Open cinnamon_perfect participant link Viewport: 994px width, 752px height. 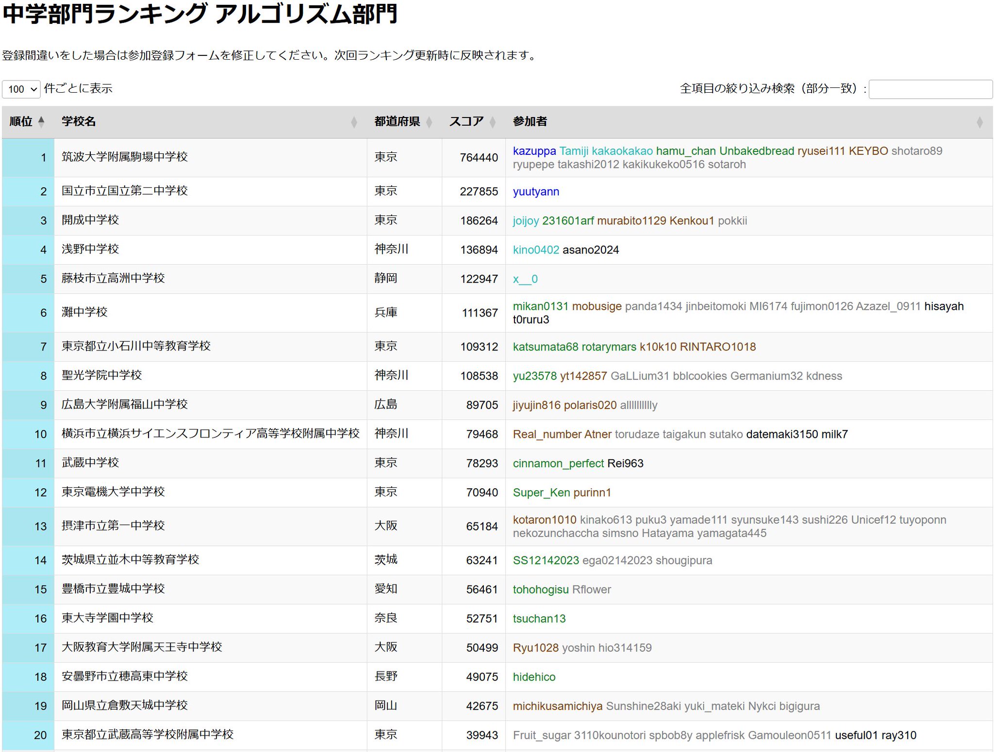(558, 464)
